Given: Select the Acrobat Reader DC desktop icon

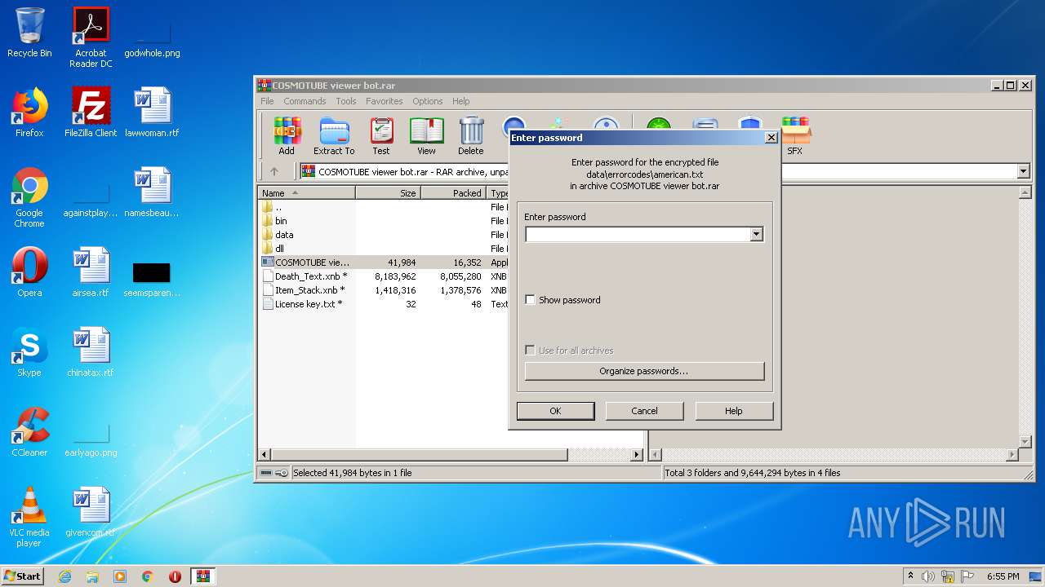Looking at the screenshot, I should tap(91, 38).
